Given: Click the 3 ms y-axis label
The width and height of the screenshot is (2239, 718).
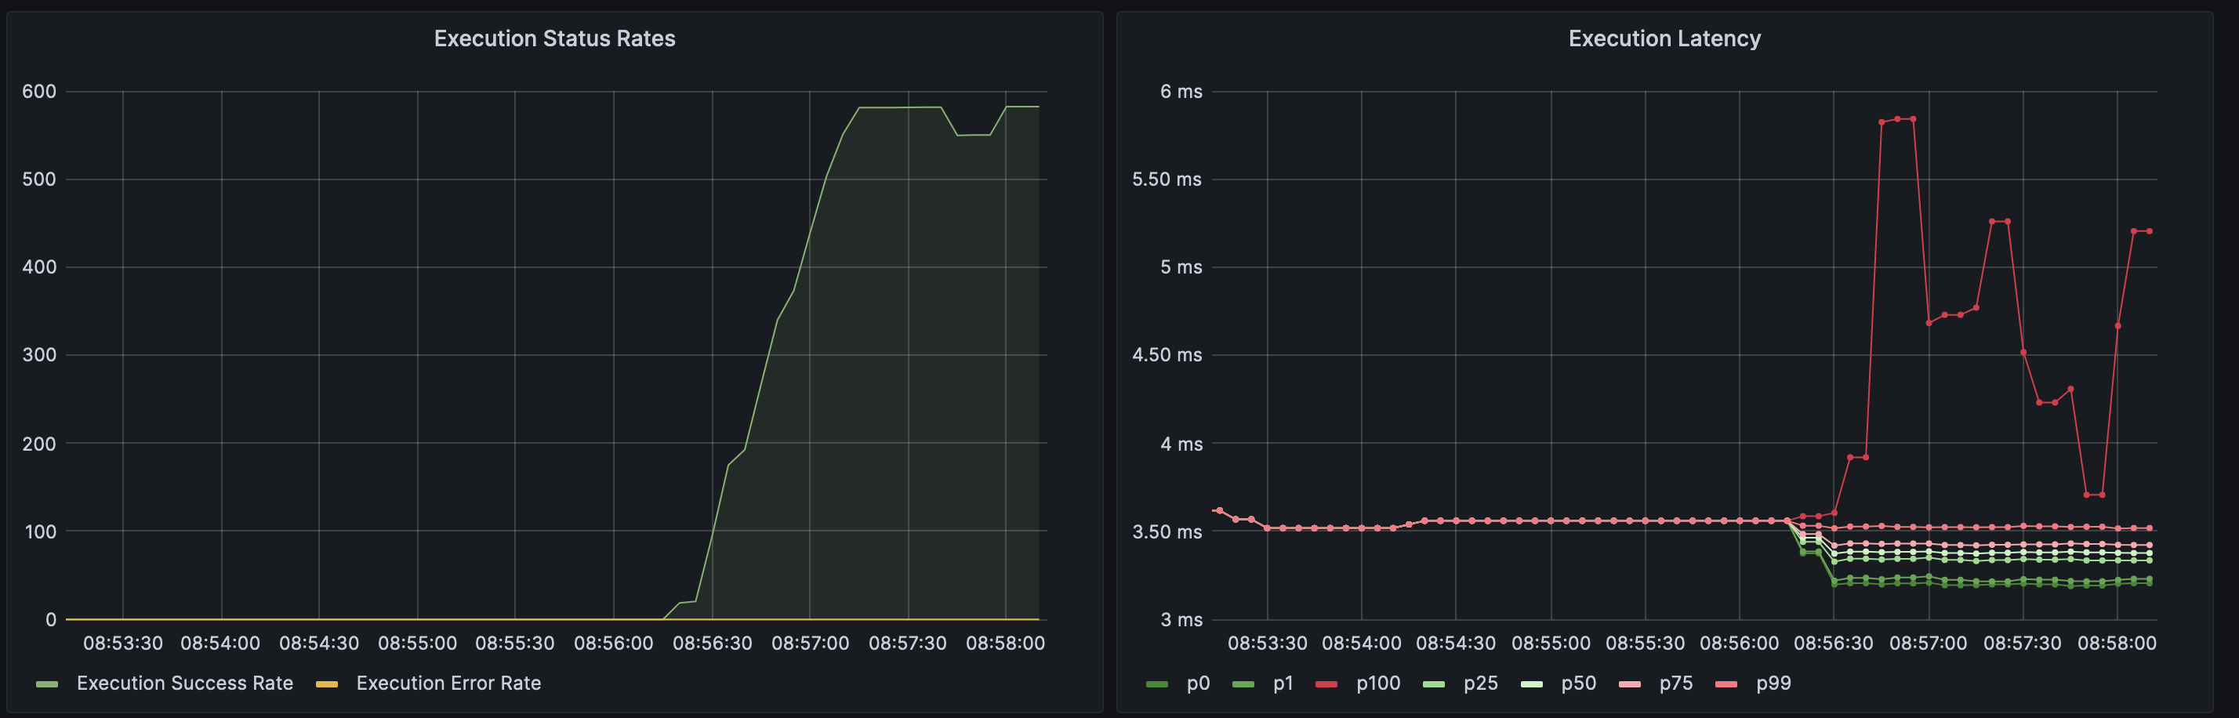Looking at the screenshot, I should click(x=1181, y=620).
